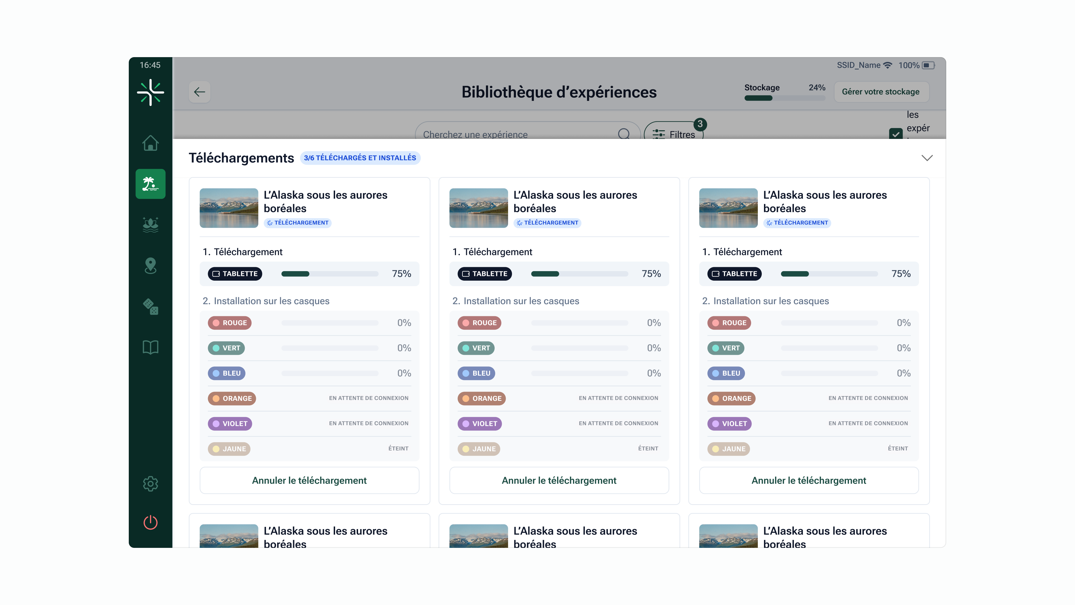Open the home sidebar icon
This screenshot has height=605, width=1075.
[150, 143]
